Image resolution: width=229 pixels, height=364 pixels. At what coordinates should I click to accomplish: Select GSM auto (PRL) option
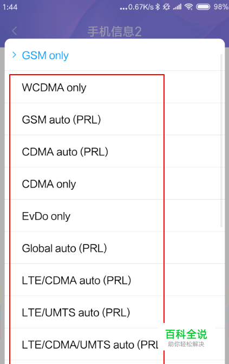115,119
